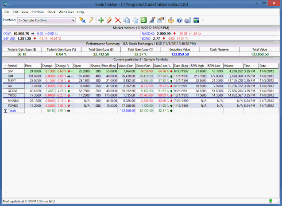Sort by the 52W-High column header

(x=198, y=66)
